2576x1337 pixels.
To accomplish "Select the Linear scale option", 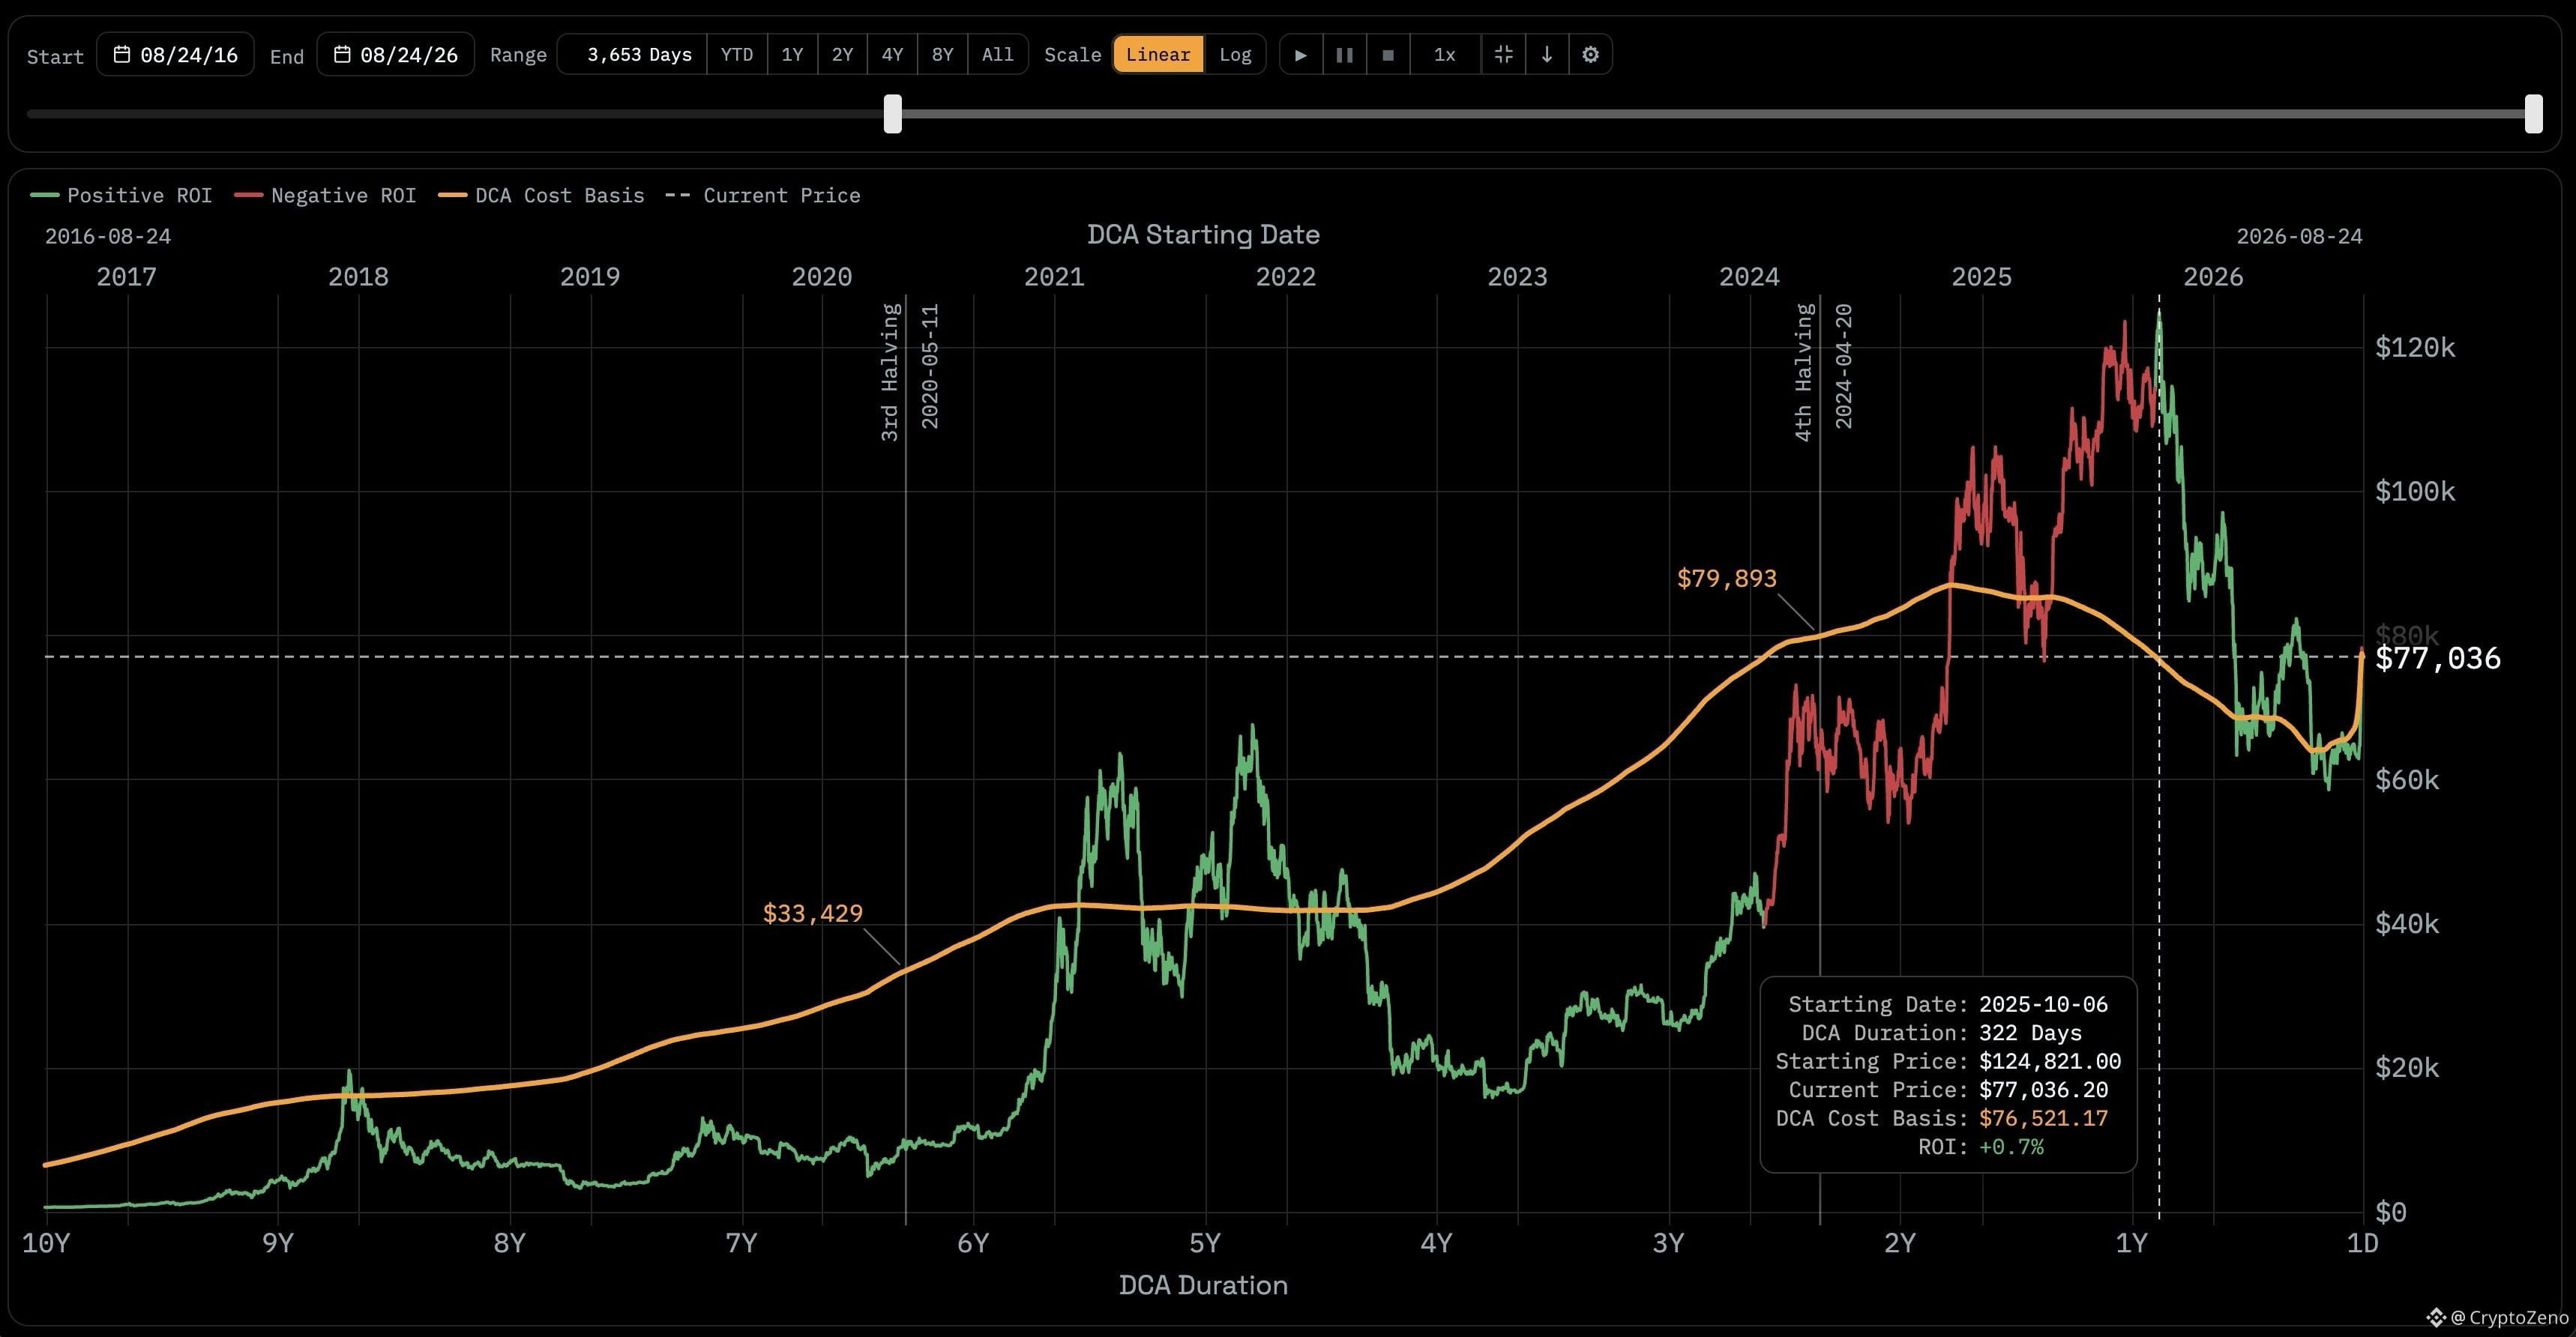I will [x=1158, y=54].
